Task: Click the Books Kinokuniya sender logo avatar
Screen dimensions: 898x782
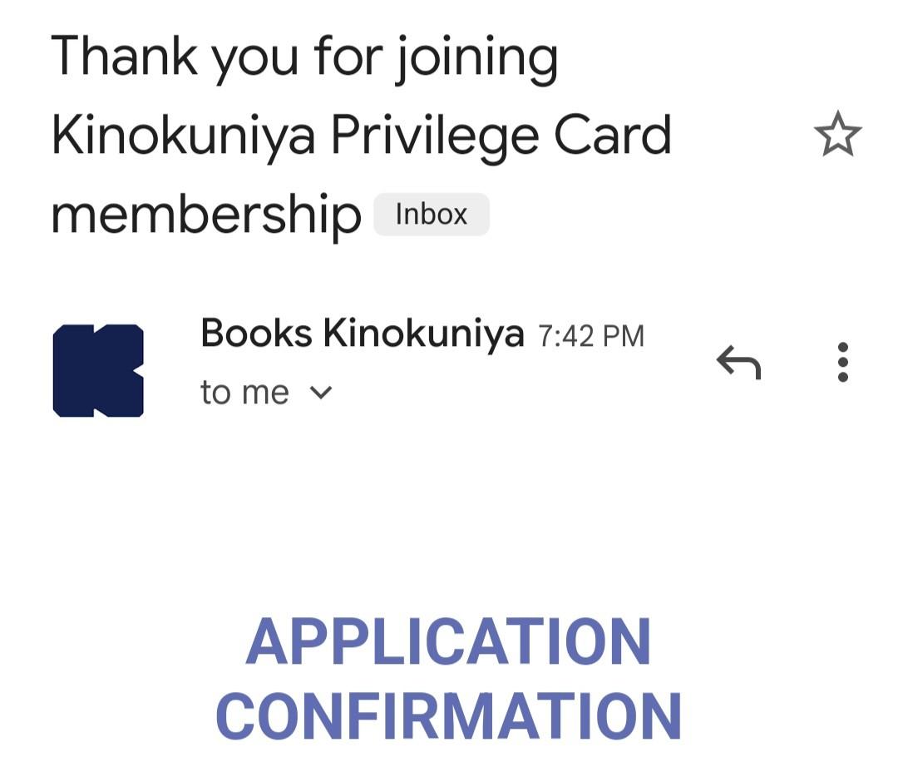Action: (97, 369)
